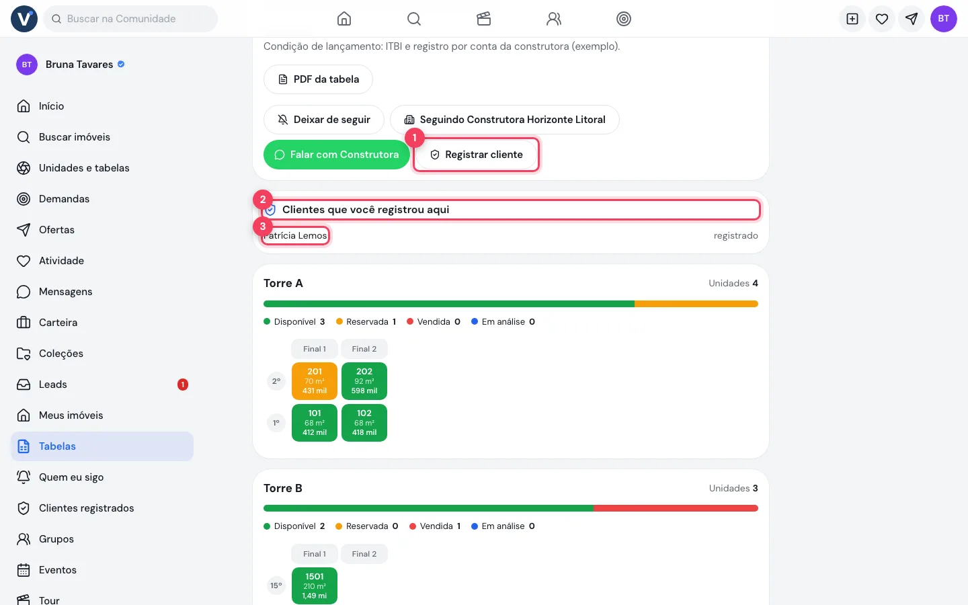The width and height of the screenshot is (968, 605).
Task: Open Quem eu sigo in the sidebar
Action: (x=102, y=477)
